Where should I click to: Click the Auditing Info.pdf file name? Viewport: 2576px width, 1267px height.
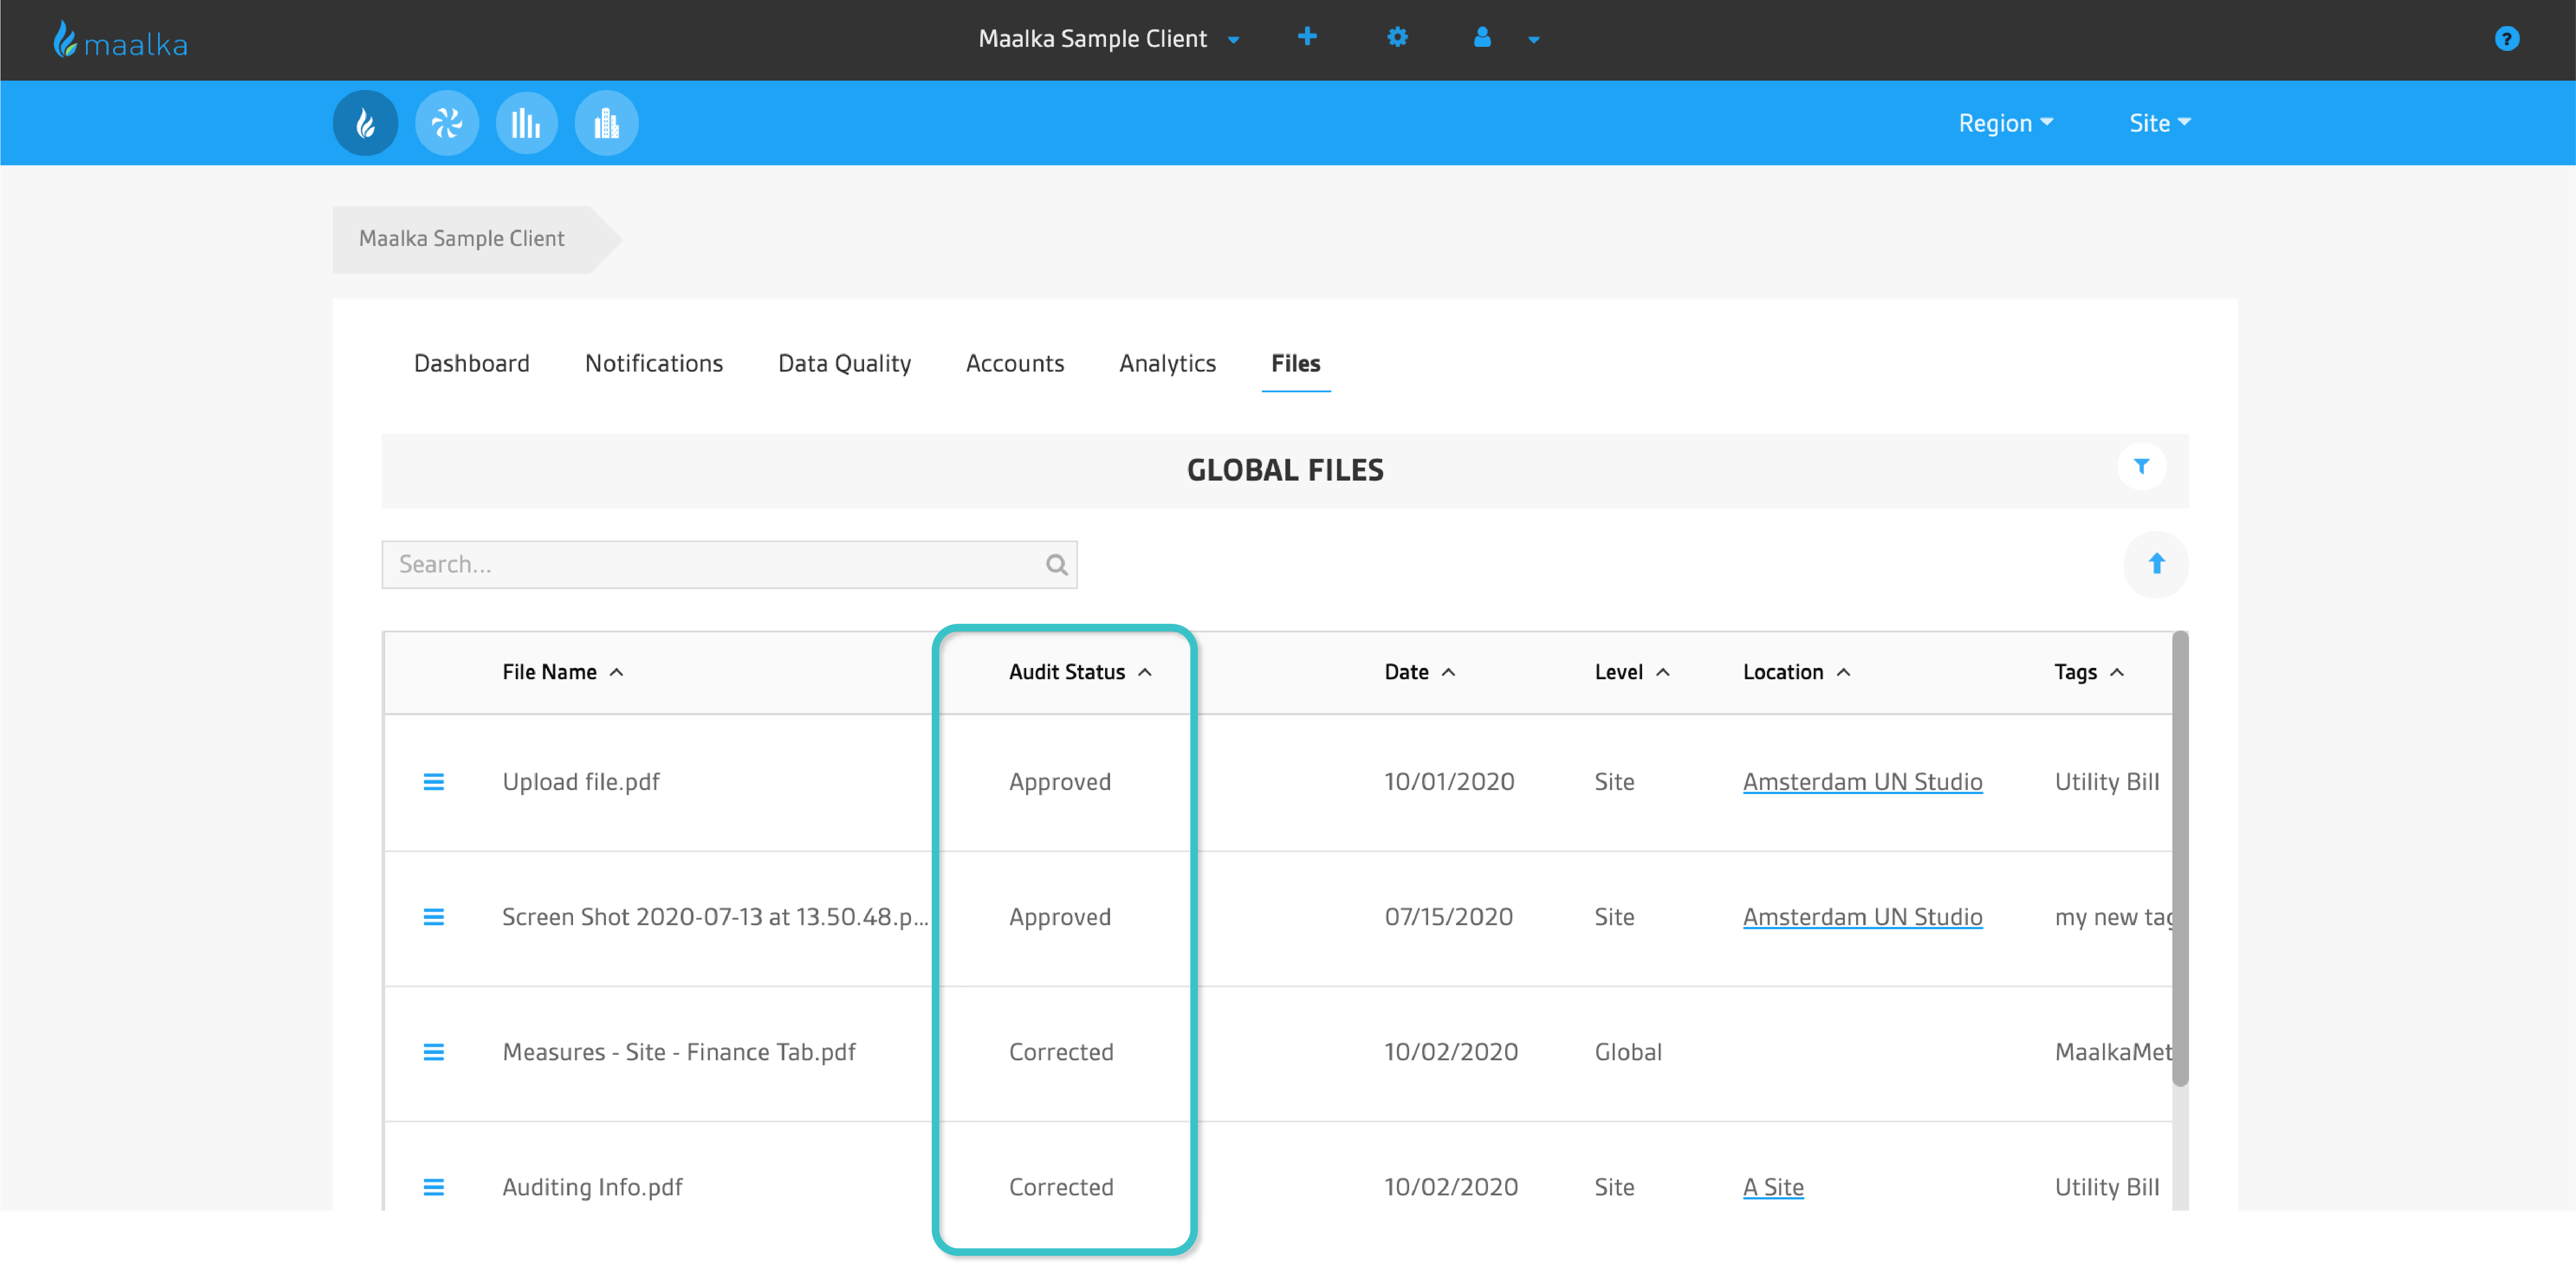(592, 1187)
